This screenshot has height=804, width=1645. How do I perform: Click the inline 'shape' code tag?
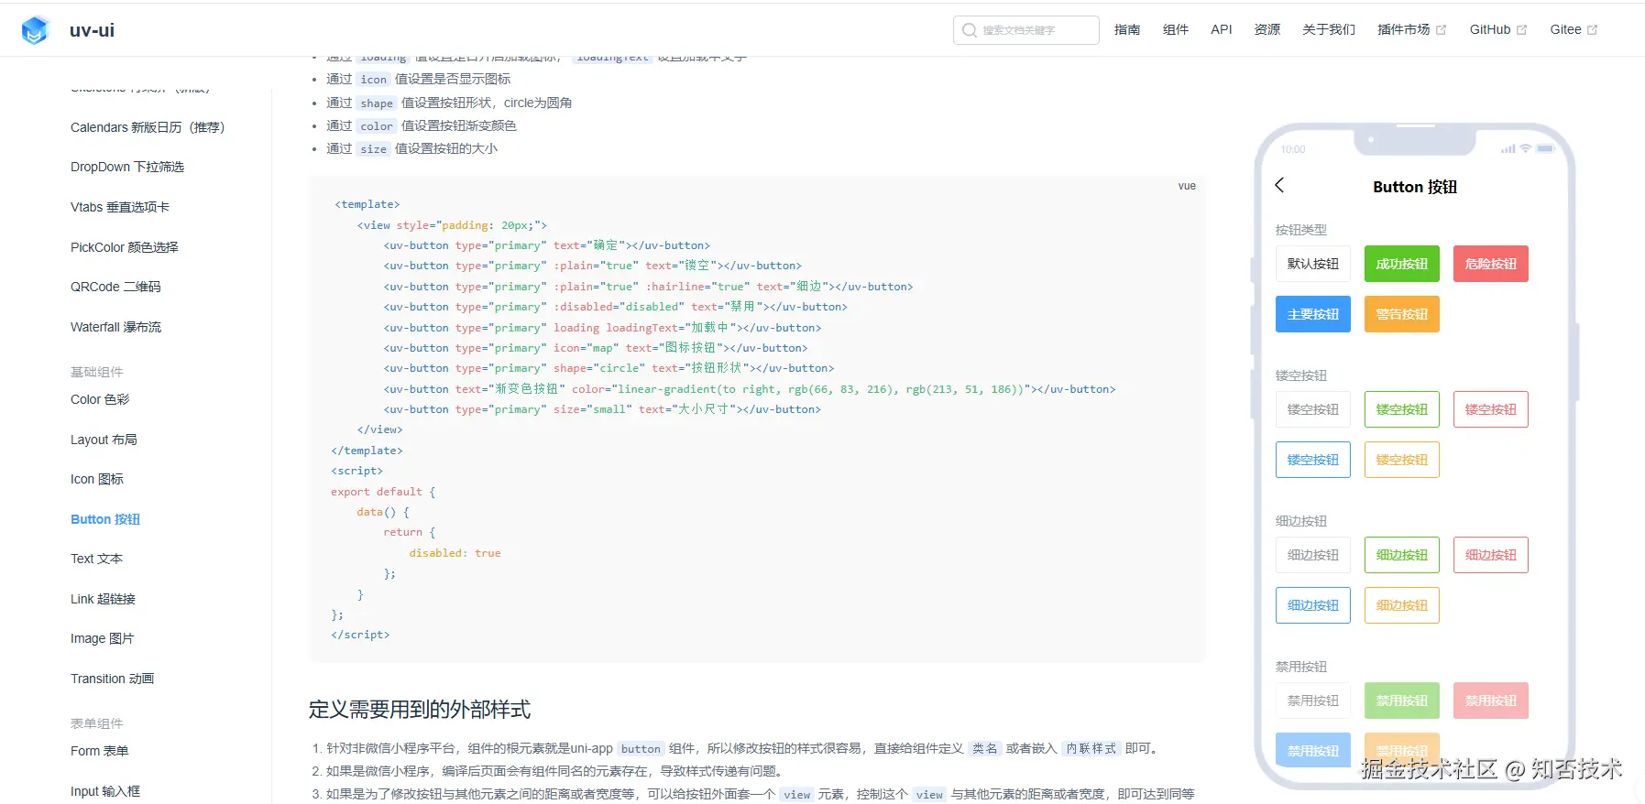(377, 103)
